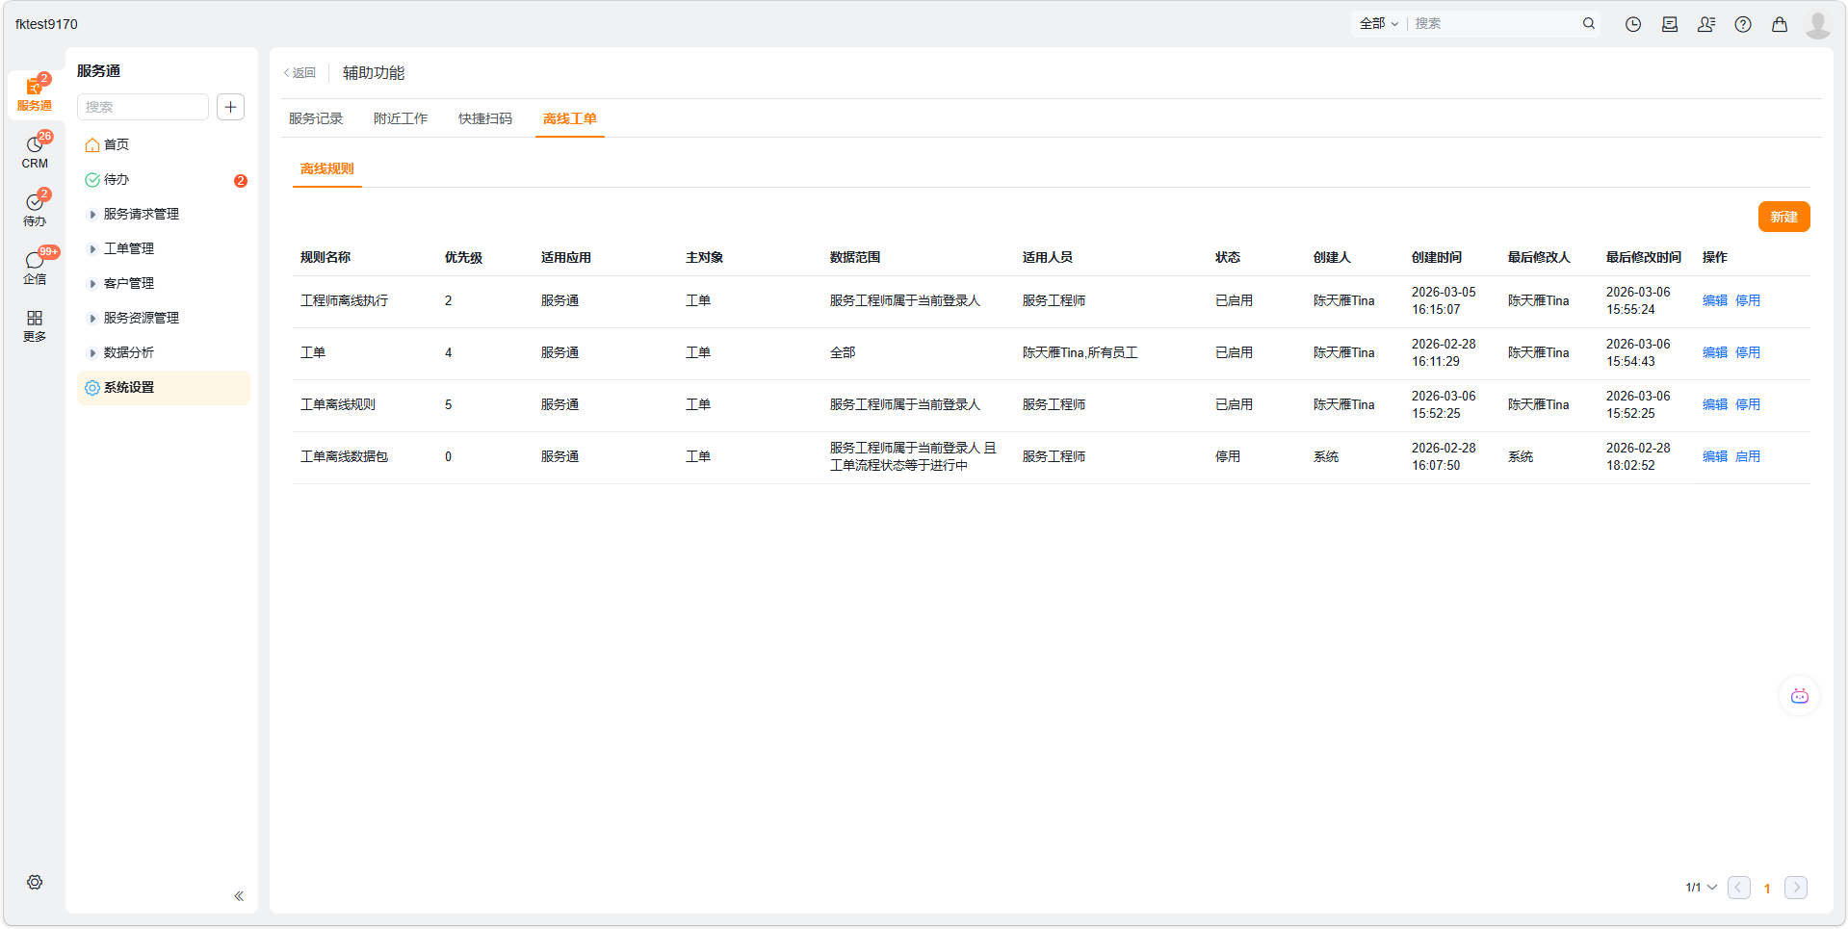The image size is (1848, 929).
Task: Open the 服务通 app in the left rail
Action: (x=35, y=94)
